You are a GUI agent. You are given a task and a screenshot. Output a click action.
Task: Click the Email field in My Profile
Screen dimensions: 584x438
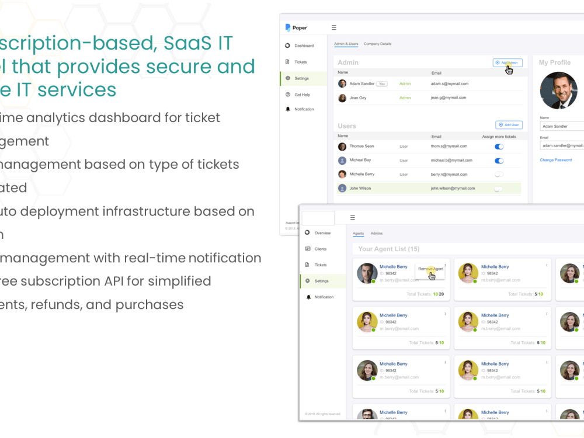562,145
